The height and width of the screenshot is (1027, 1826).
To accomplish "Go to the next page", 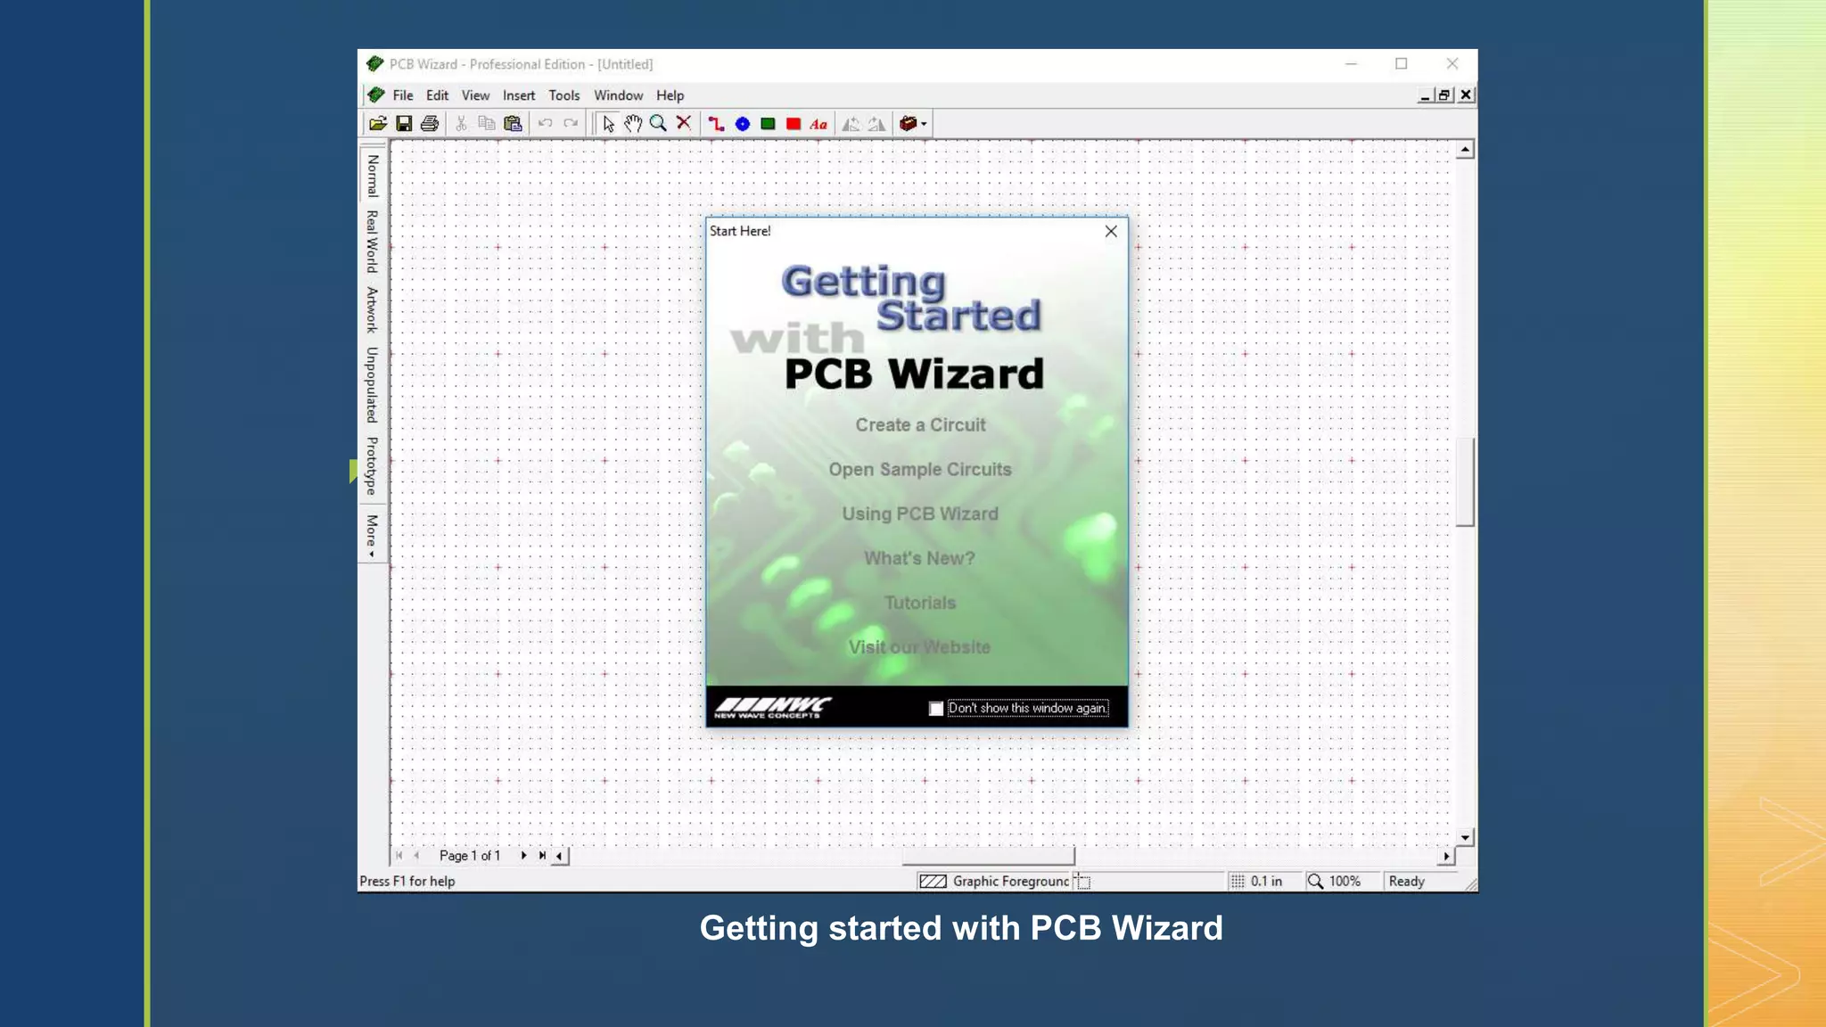I will click(x=523, y=856).
